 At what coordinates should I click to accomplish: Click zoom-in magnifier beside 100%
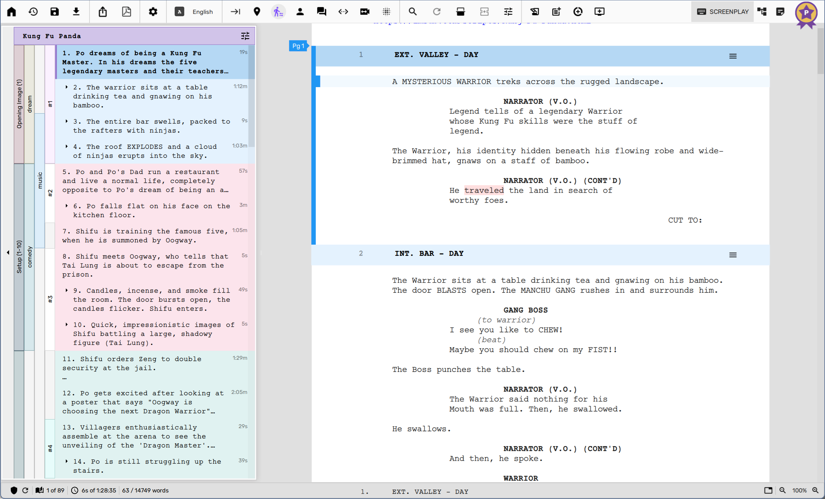tap(815, 490)
